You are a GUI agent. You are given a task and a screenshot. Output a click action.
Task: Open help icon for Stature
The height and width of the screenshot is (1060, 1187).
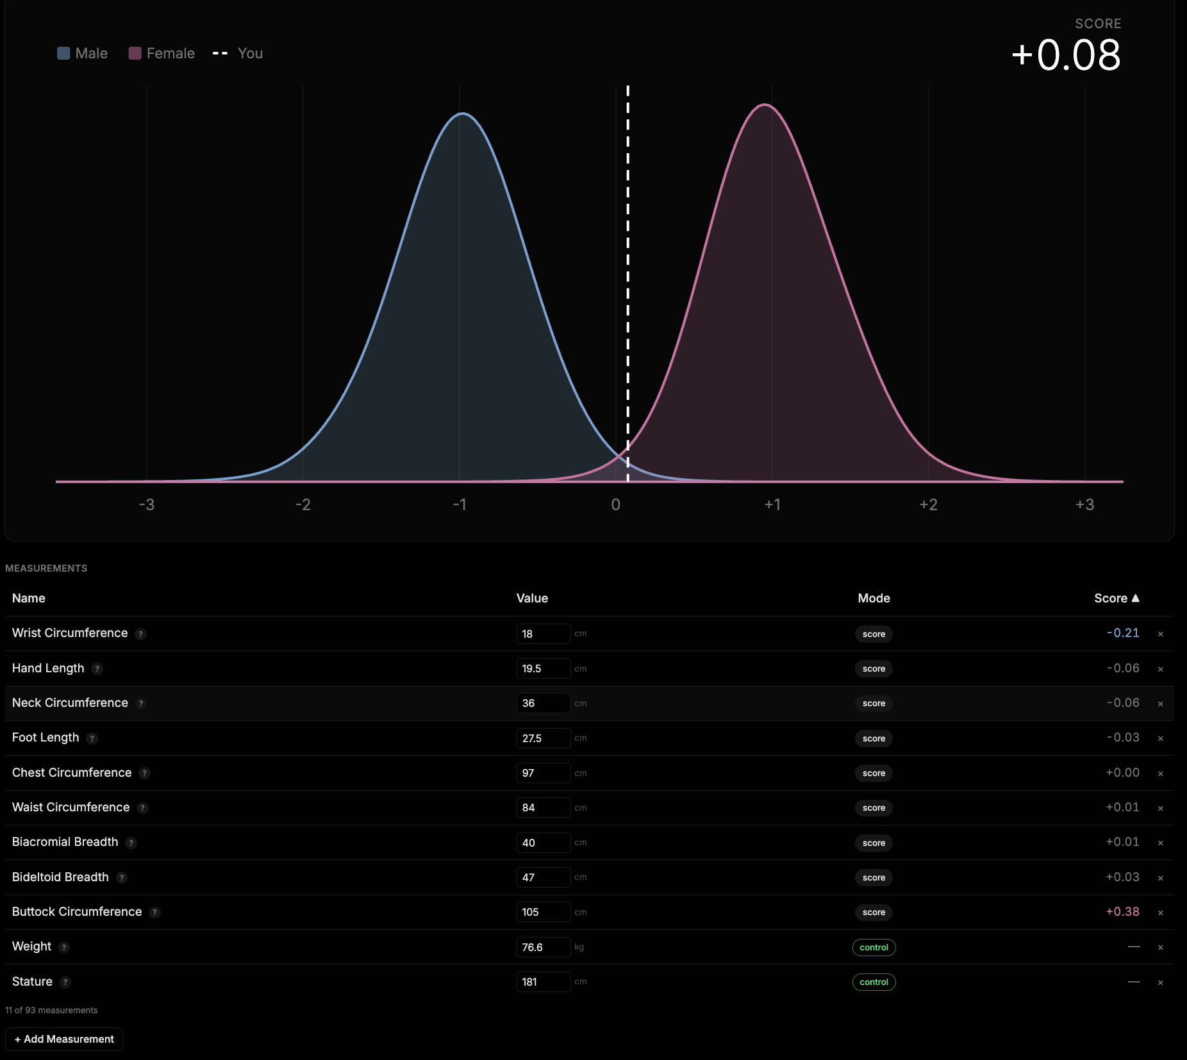65,982
